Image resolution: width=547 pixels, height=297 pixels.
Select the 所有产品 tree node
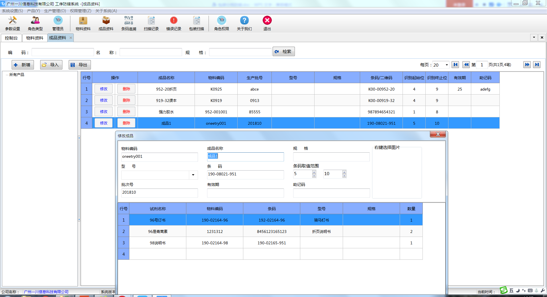17,75
